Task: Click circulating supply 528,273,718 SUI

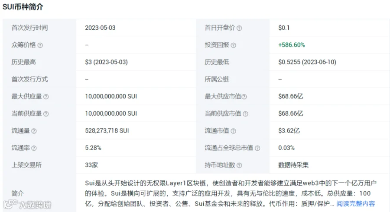Action: pos(107,131)
